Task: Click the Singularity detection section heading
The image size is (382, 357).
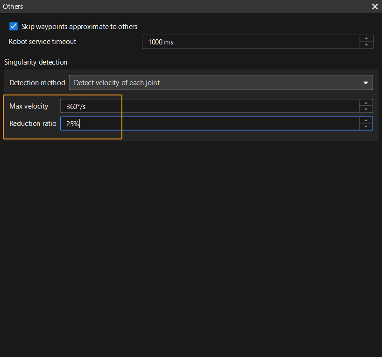Action: [35, 62]
